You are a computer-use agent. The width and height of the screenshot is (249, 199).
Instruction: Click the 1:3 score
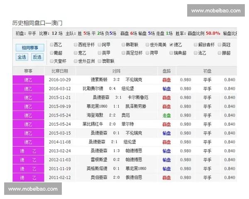116,151
